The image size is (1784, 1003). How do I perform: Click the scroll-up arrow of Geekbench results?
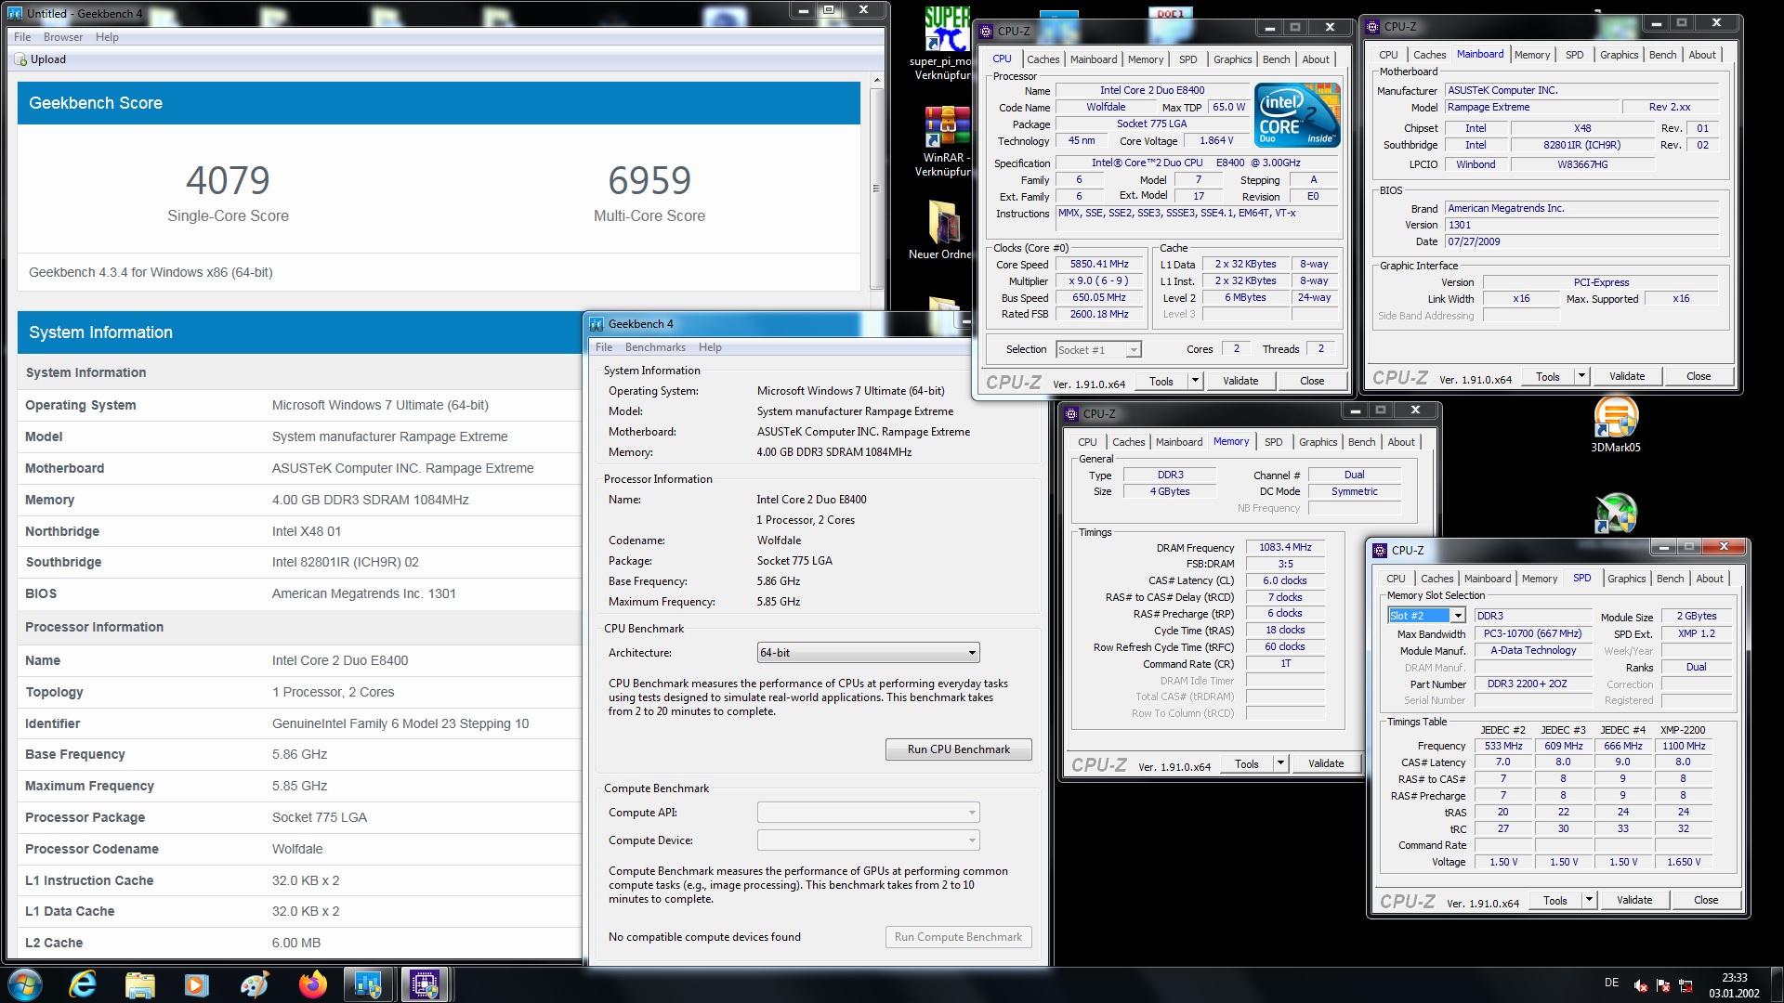pyautogui.click(x=875, y=81)
